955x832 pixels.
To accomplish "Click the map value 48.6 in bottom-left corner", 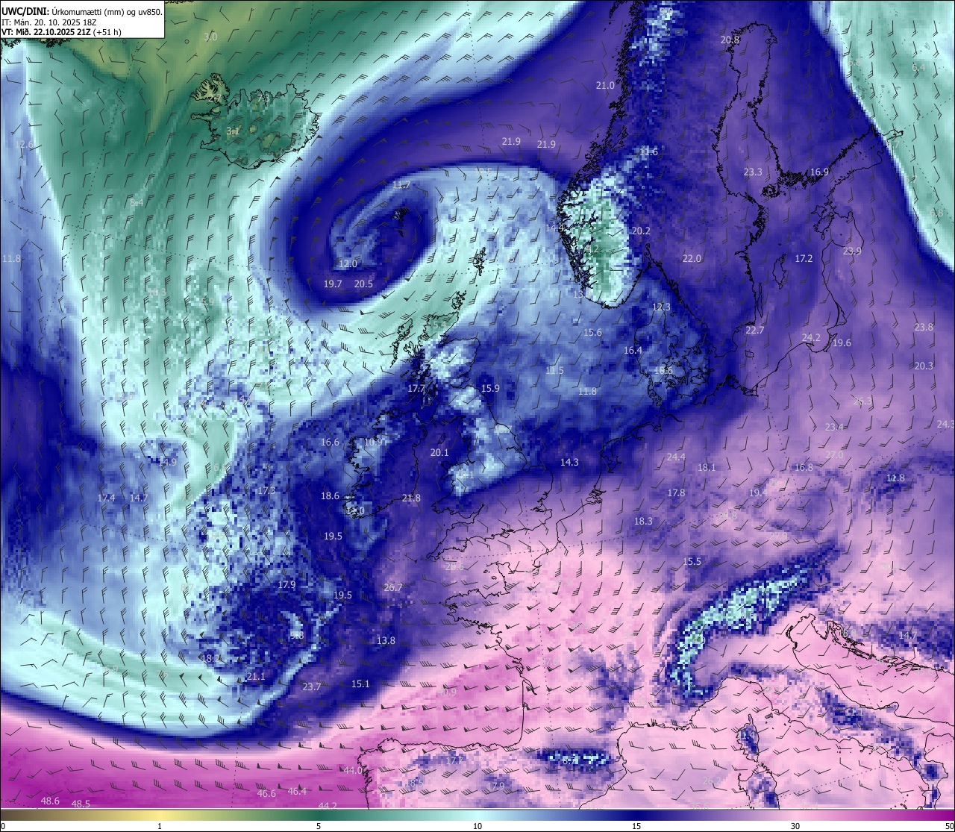I will (x=50, y=801).
